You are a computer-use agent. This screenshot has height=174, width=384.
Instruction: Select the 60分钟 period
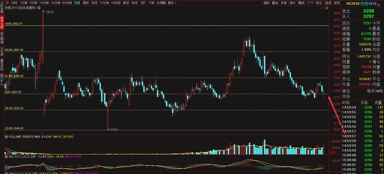click(x=67, y=3)
